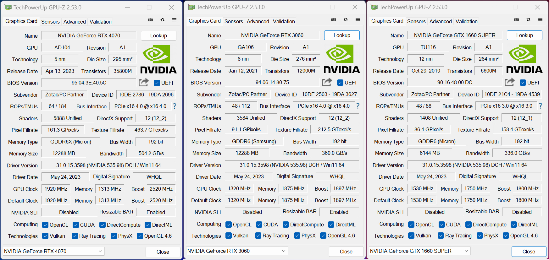Toggle the UEFI checkbox in GTX 1660 SUPER window
549x260 pixels.
click(x=523, y=83)
